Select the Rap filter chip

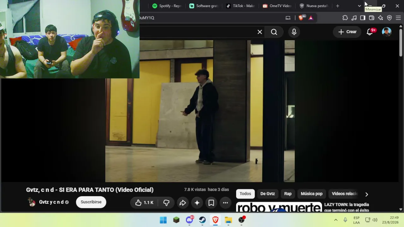coord(288,194)
